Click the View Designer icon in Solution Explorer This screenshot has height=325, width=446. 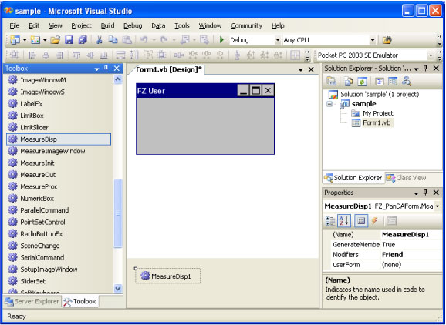coord(393,82)
